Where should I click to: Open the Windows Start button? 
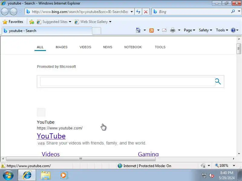[8, 175]
